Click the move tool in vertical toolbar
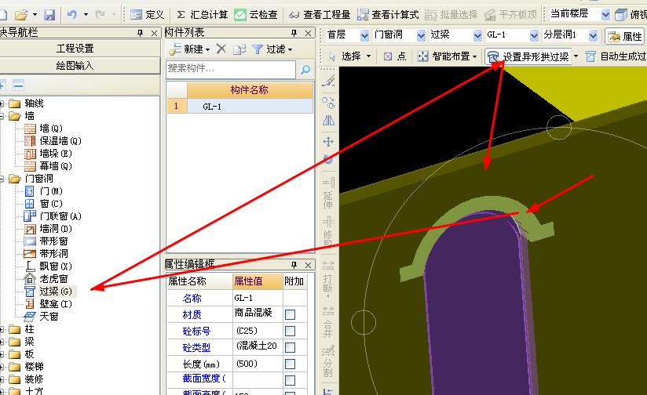The image size is (647, 395). [328, 142]
